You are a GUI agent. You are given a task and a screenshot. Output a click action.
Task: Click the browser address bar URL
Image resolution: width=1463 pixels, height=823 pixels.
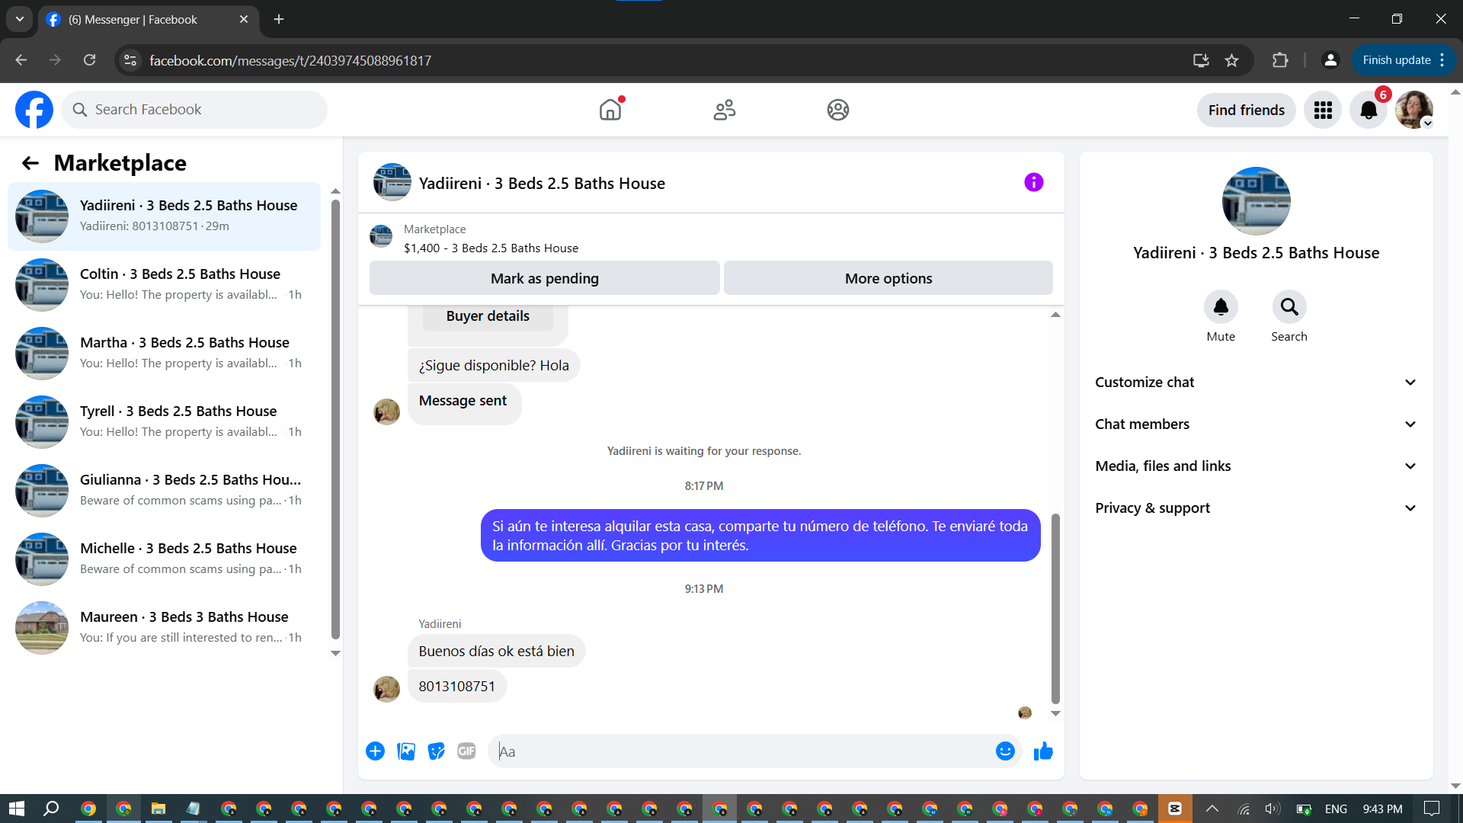(290, 60)
